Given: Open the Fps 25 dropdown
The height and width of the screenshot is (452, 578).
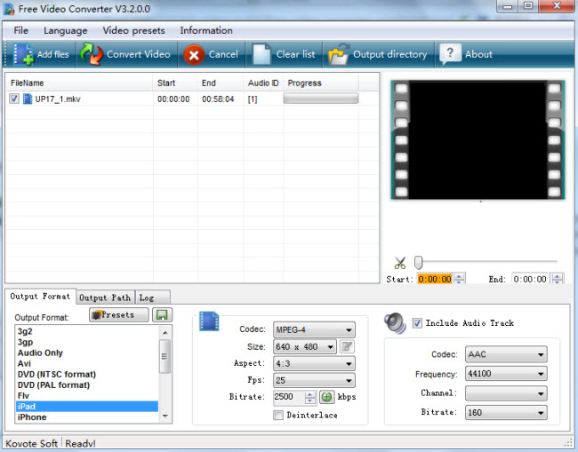Looking at the screenshot, I should click(x=314, y=381).
